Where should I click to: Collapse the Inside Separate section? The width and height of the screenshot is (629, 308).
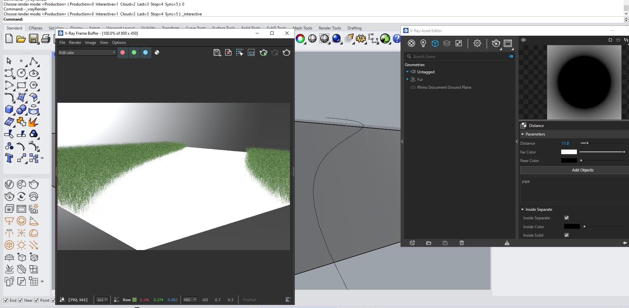(523, 209)
